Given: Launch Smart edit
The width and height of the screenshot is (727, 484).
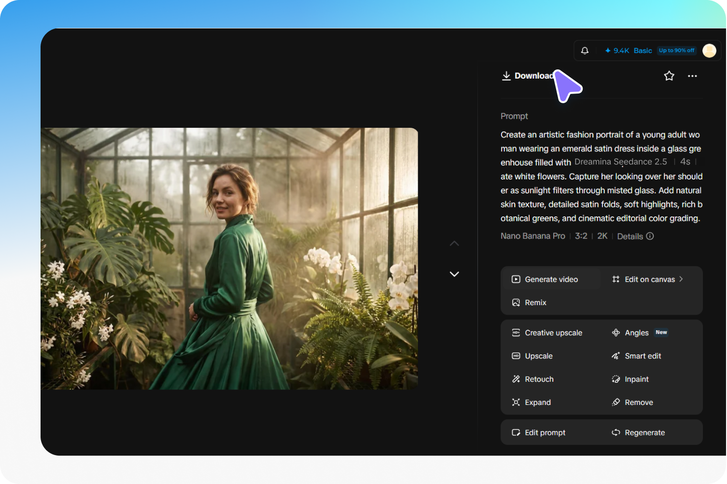Looking at the screenshot, I should click(636, 356).
